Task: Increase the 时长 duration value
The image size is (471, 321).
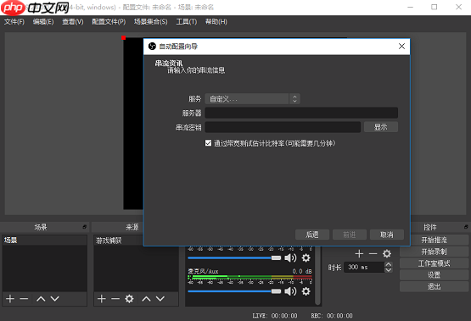Action: pyautogui.click(x=389, y=264)
